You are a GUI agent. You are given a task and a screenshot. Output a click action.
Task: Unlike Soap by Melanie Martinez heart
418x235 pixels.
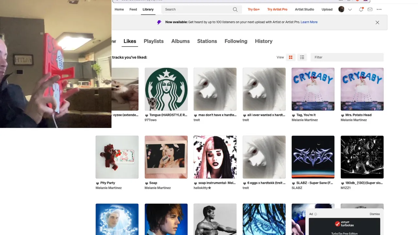(x=147, y=183)
